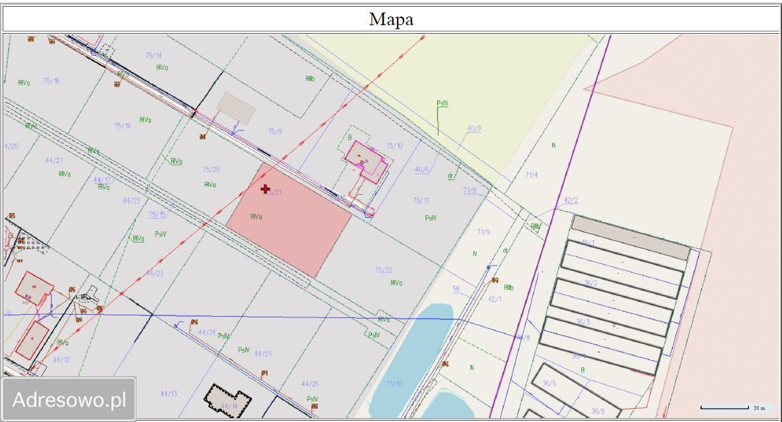Click the RIVa label below parcel 75/22
This screenshot has width=782, height=422.
[396, 283]
